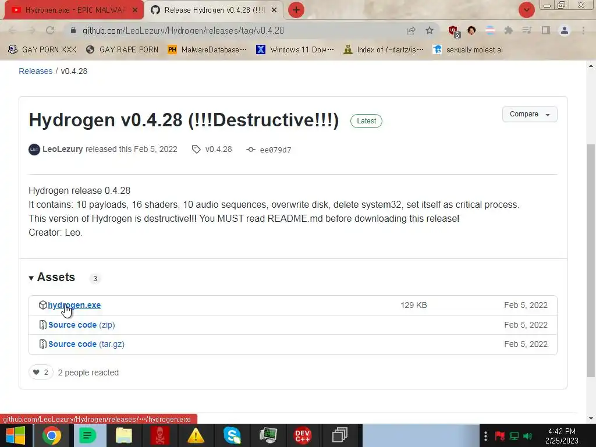Open the red skull app in the taskbar

coord(159,435)
